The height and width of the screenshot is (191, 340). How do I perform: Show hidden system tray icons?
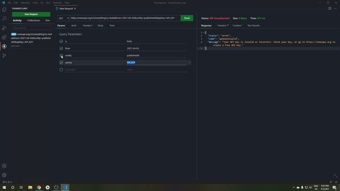[294, 187]
